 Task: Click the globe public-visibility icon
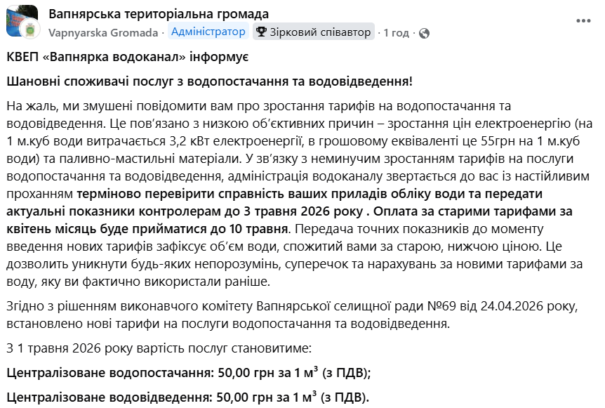[424, 32]
